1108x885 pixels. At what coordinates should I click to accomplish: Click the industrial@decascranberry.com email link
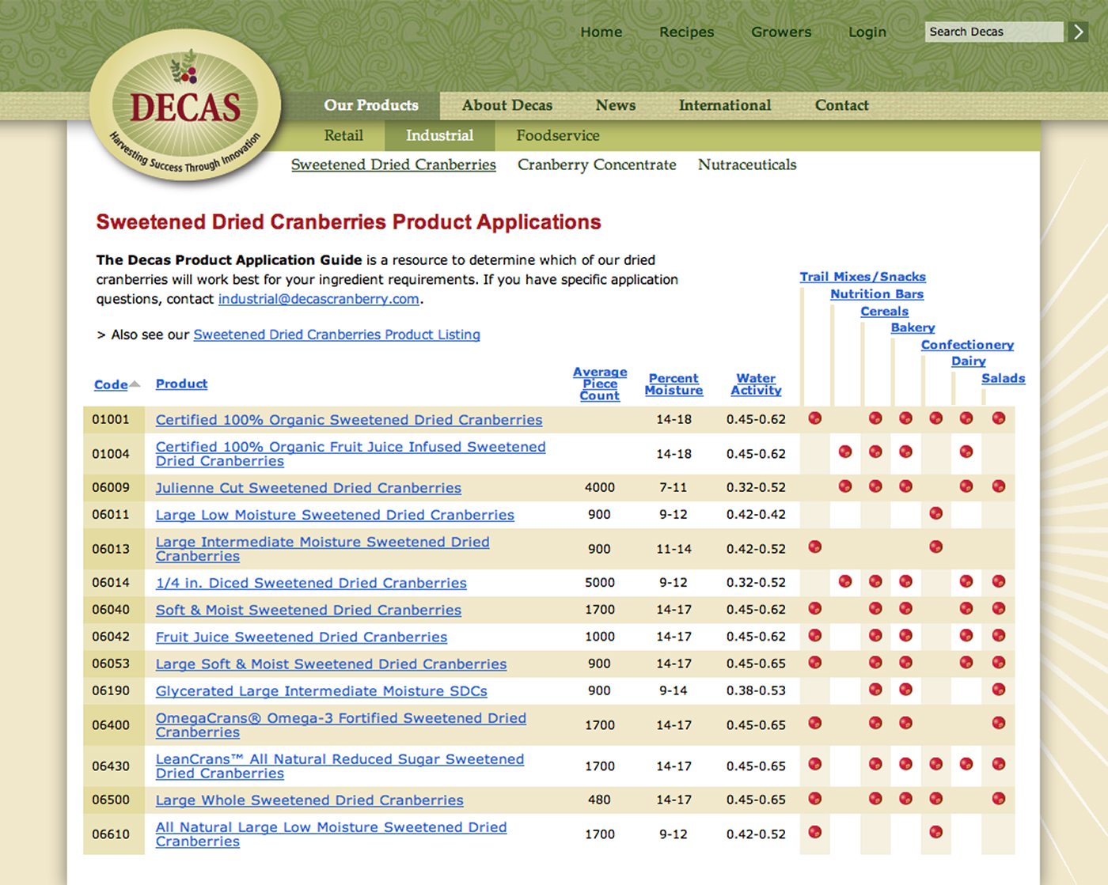(x=319, y=299)
